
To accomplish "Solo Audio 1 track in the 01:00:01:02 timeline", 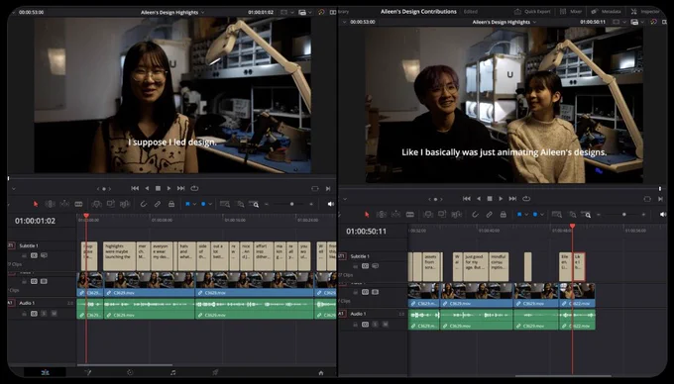I will (x=44, y=314).
